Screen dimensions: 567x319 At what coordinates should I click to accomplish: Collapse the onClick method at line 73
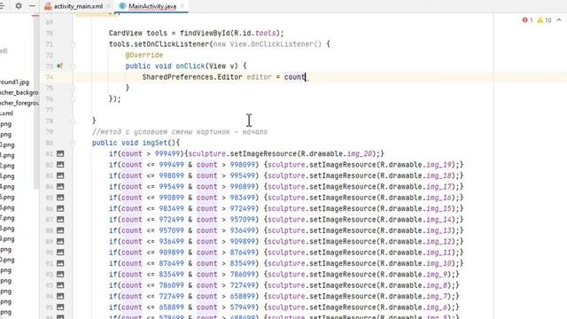pos(73,66)
